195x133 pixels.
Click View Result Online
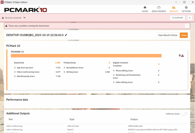point(168,35)
